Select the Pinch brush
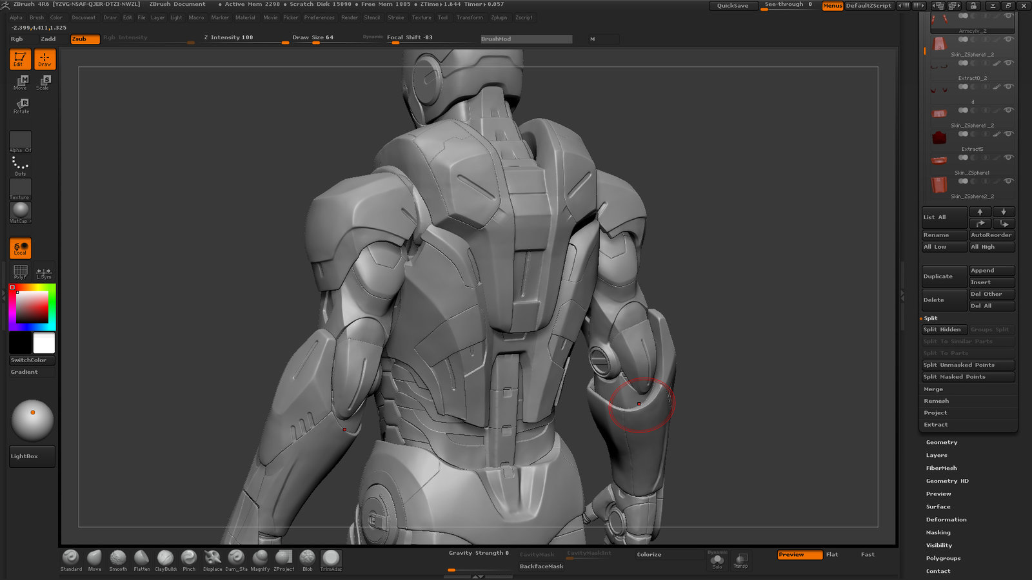This screenshot has height=580, width=1032. pyautogui.click(x=189, y=560)
